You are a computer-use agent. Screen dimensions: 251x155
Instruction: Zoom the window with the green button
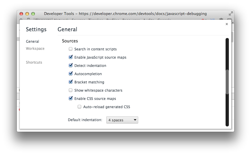click(x=33, y=14)
